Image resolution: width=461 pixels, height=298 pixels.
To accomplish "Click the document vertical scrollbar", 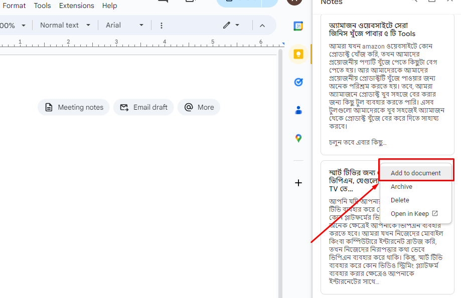I will [280, 173].
